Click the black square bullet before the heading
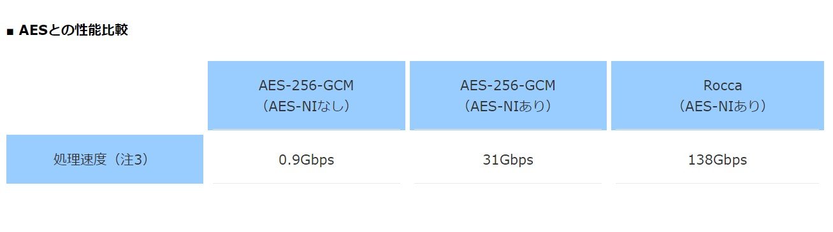The image size is (833, 232). [10, 31]
